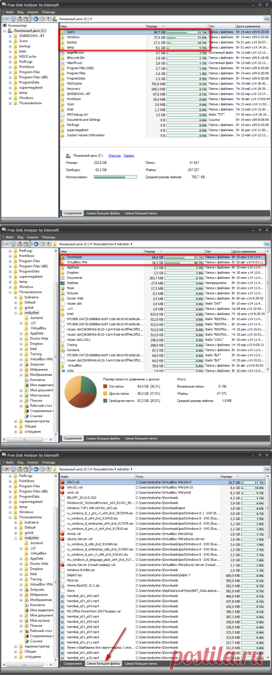Click Forward arrow in bottom window toolbar
Screen dimensions: 272x675
coord(42,469)
